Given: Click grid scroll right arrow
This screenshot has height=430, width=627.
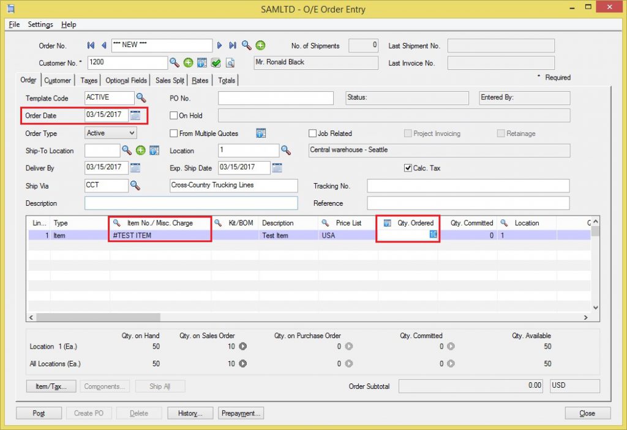Looking at the screenshot, I should (586, 317).
